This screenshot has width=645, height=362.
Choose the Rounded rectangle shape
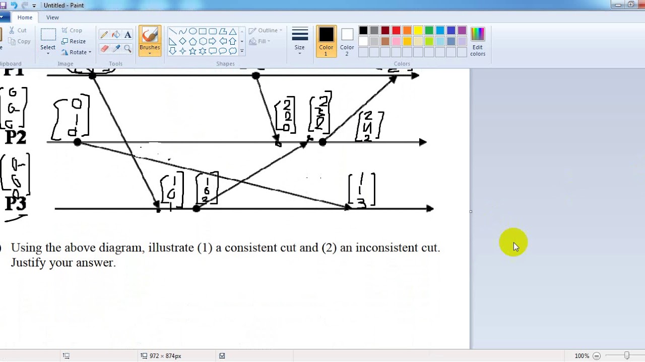pyautogui.click(x=213, y=31)
